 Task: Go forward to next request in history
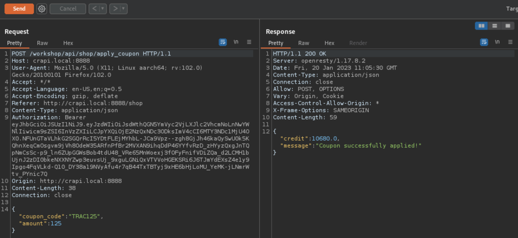click(x=115, y=9)
